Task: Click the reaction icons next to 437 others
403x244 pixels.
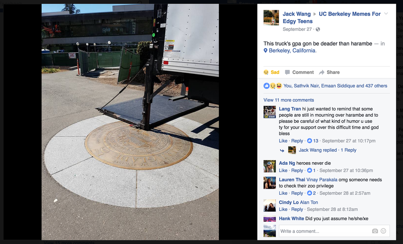Action: pyautogui.click(x=273, y=86)
